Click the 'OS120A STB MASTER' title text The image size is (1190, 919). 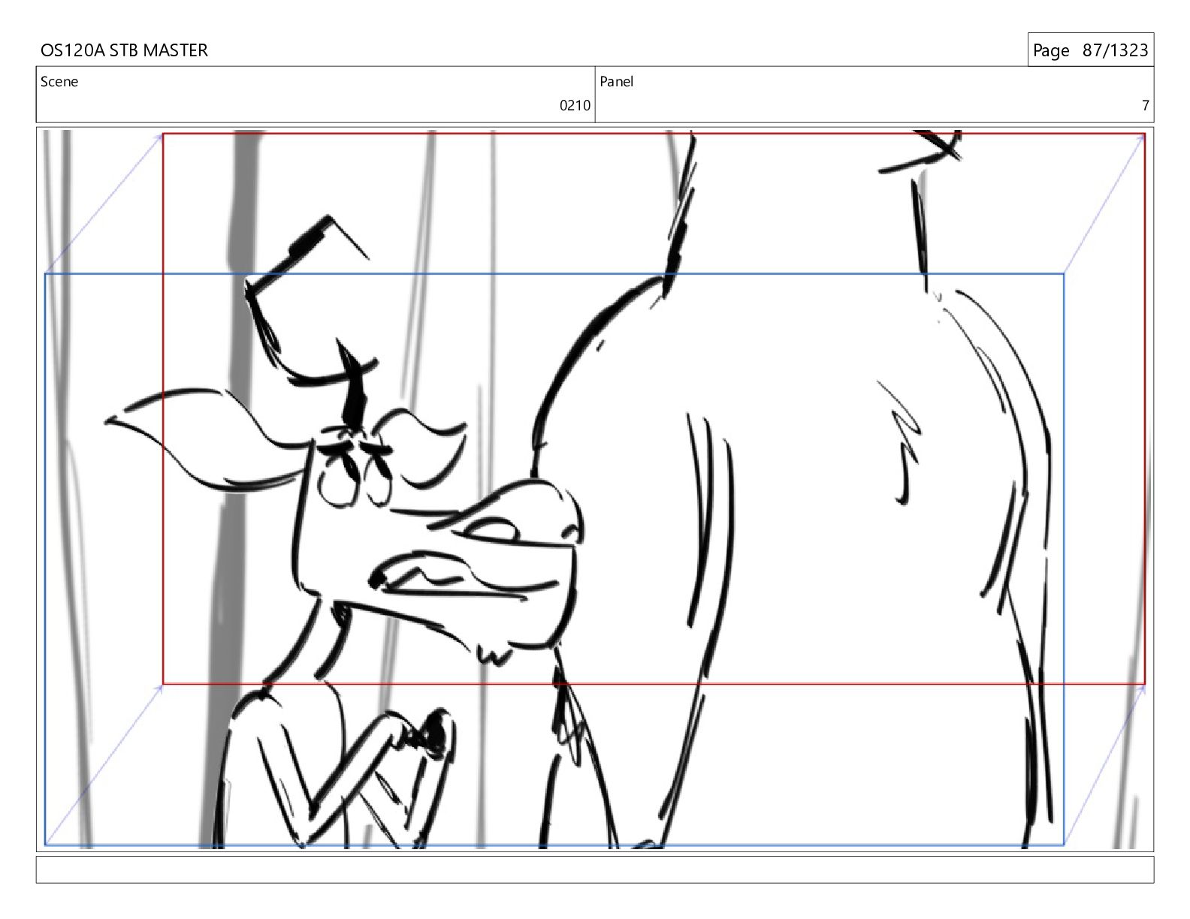tap(124, 50)
